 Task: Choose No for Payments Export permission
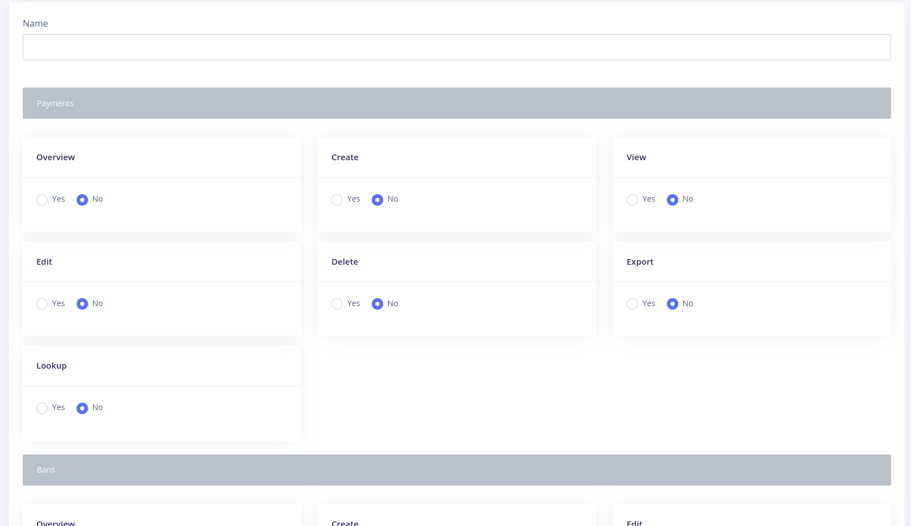point(673,304)
